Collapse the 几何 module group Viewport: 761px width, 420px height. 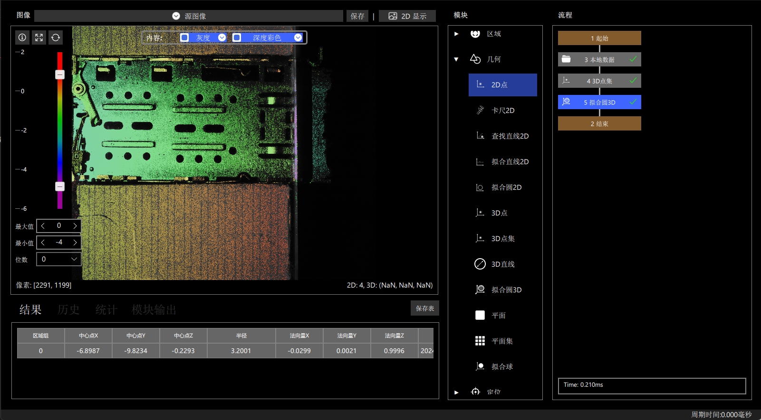point(456,59)
